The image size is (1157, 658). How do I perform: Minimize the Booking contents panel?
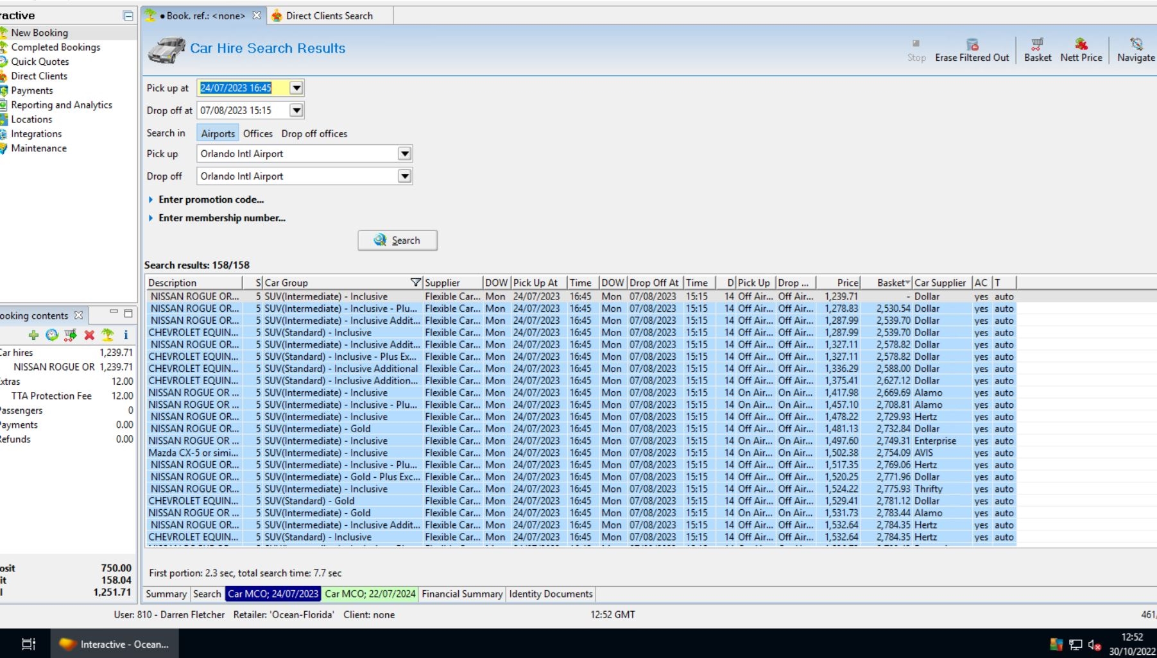click(x=114, y=312)
